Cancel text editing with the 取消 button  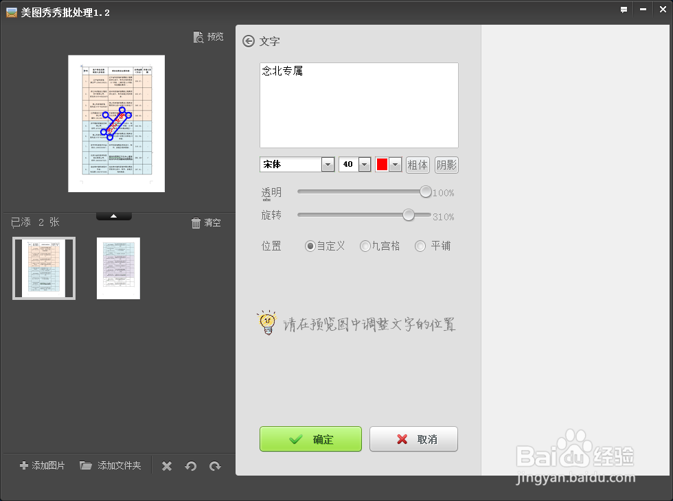[x=413, y=439]
